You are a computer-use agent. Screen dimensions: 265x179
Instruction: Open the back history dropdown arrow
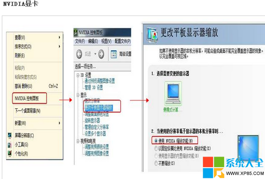pyautogui.click(x=95, y=54)
